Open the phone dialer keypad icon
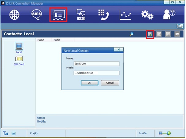This screenshot has width=186, height=139. [104, 15]
